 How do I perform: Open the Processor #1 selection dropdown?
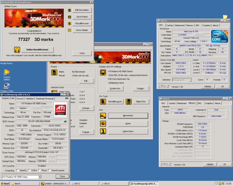coord(190,80)
